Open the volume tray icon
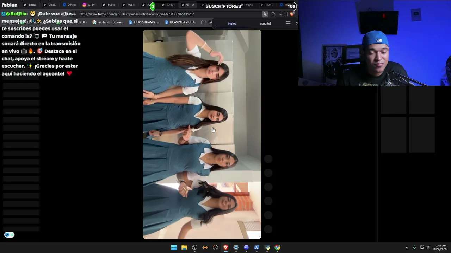This screenshot has width=451, height=253. 427,247
